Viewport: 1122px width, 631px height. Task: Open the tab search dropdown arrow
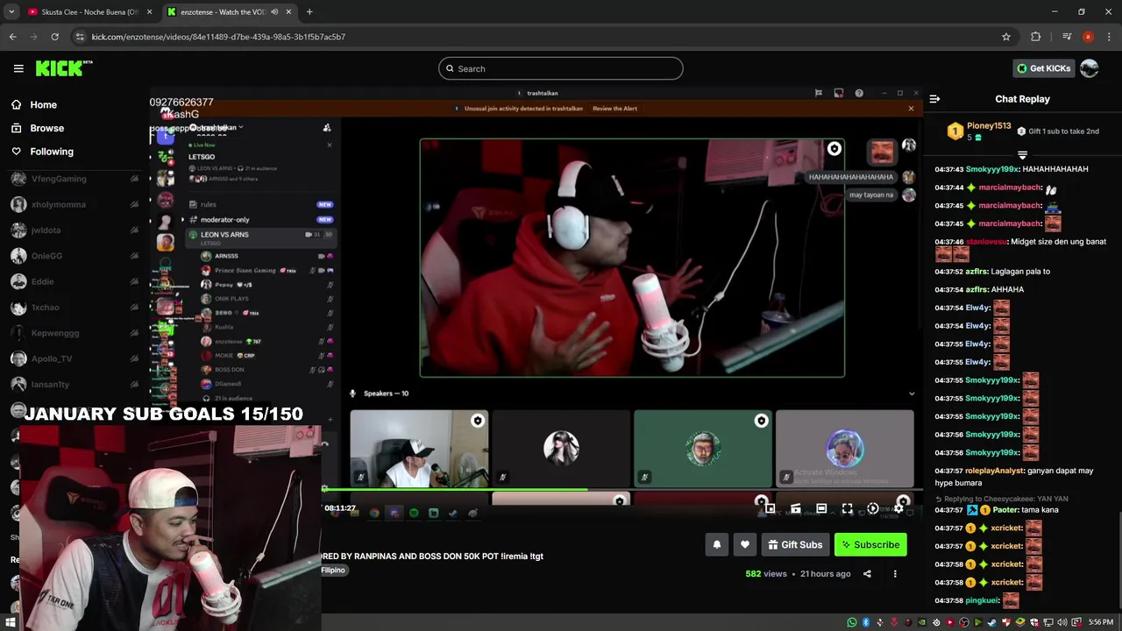[11, 12]
